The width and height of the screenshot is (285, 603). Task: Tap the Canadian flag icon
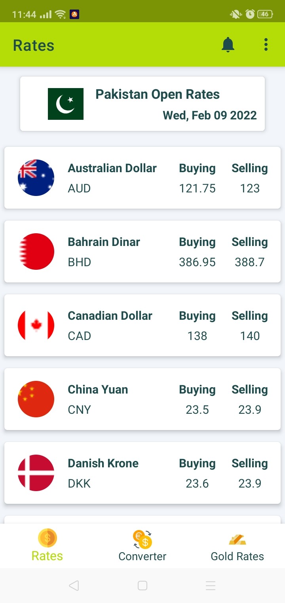pyautogui.click(x=36, y=325)
